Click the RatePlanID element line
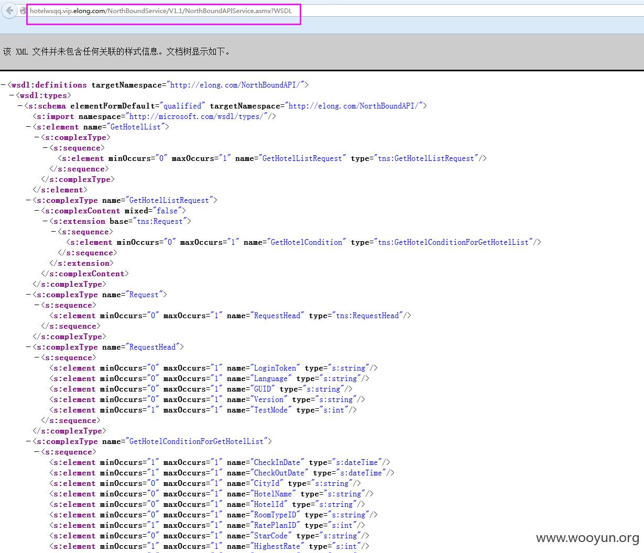644x553 pixels. (207, 525)
